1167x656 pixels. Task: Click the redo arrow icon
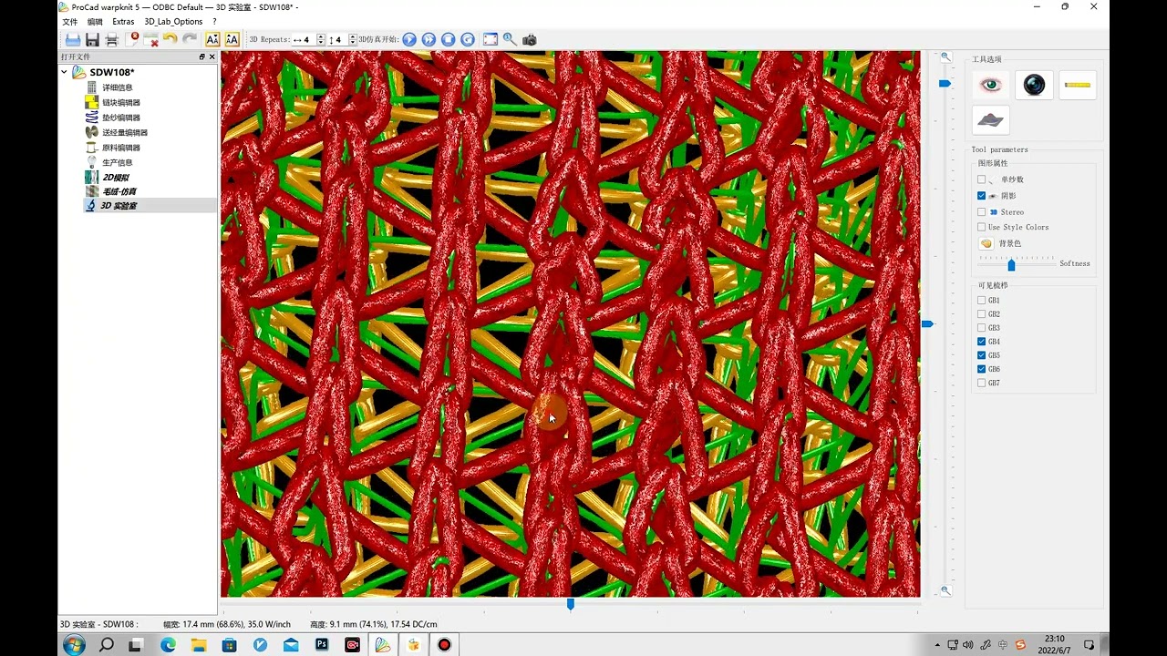click(x=190, y=39)
